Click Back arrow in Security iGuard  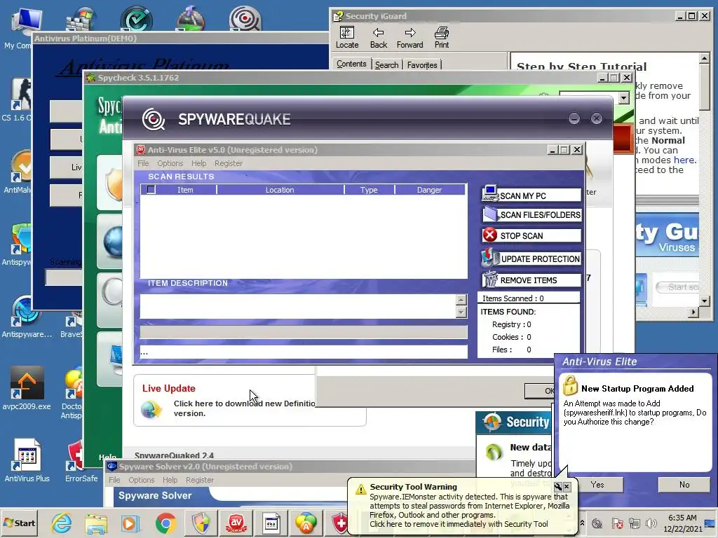click(x=378, y=38)
